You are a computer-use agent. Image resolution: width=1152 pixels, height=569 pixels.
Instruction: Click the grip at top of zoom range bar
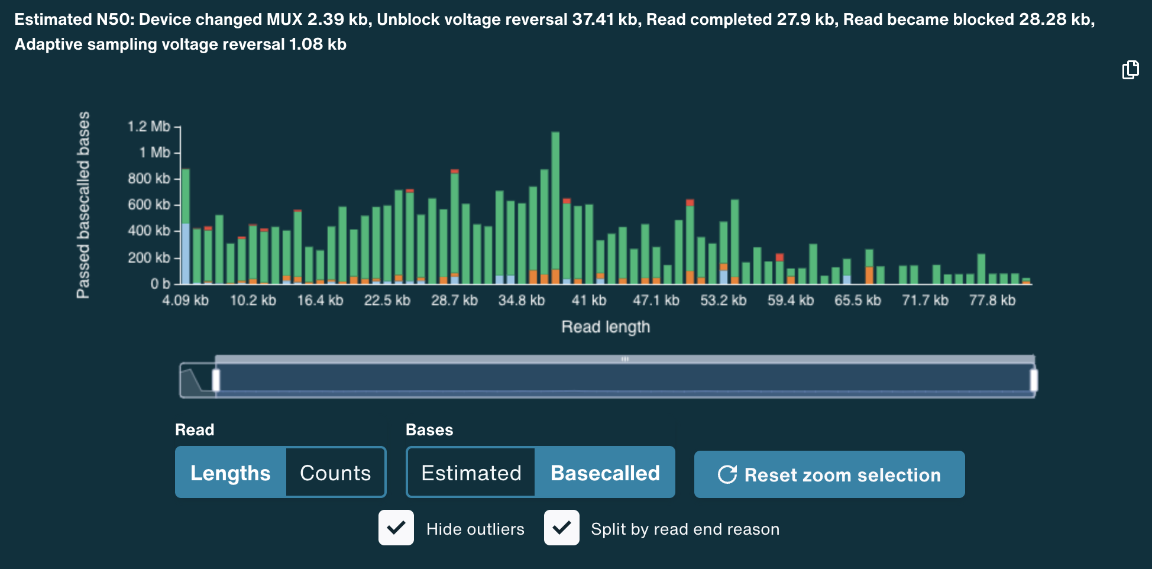point(625,359)
